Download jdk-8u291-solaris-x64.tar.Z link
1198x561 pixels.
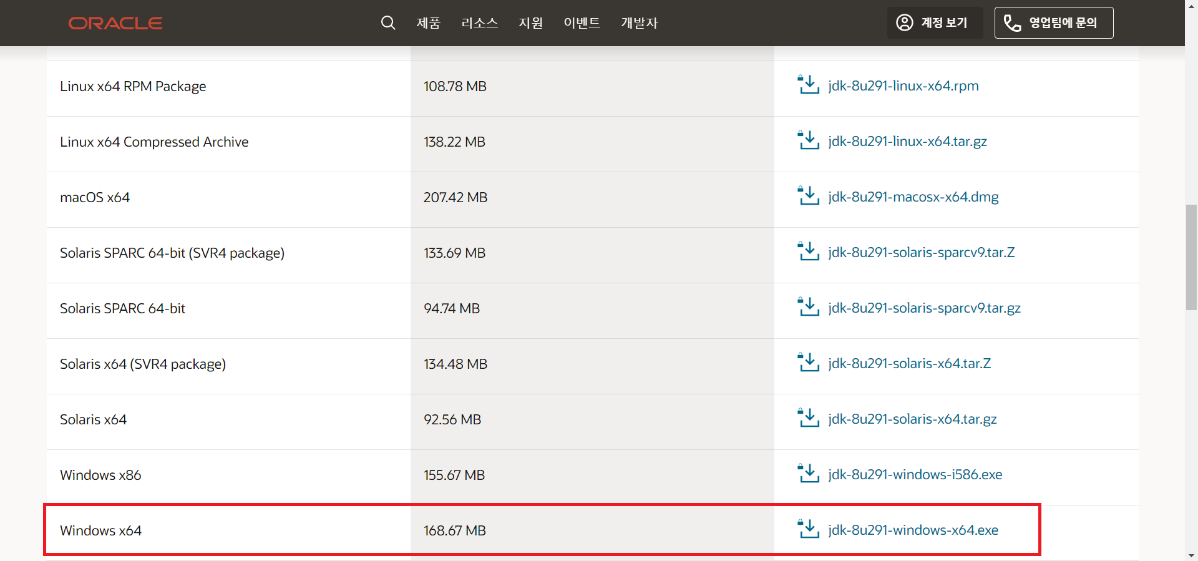click(x=909, y=363)
